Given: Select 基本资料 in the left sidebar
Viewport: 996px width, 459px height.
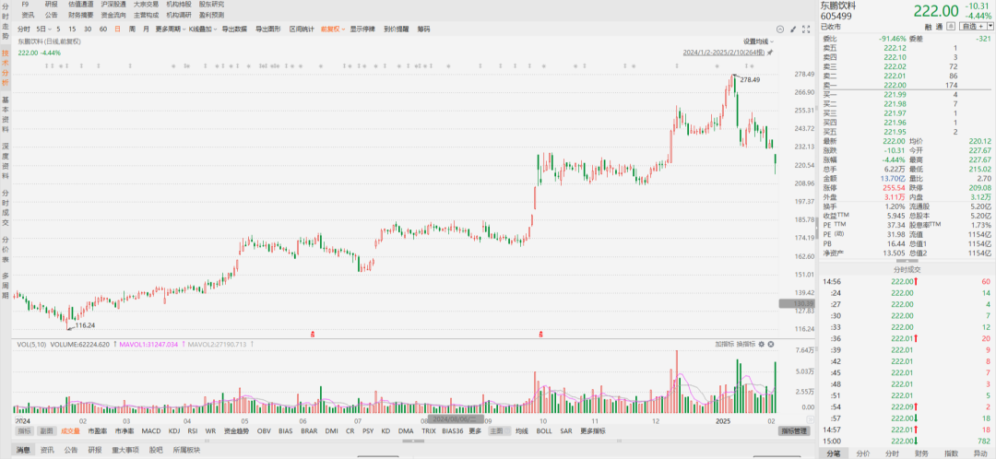Looking at the screenshot, I should (6, 114).
